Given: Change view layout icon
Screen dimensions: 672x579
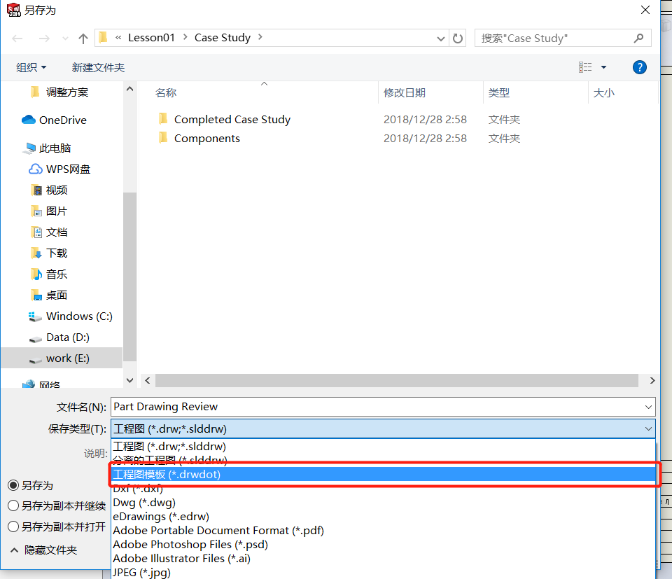Looking at the screenshot, I should (x=585, y=67).
